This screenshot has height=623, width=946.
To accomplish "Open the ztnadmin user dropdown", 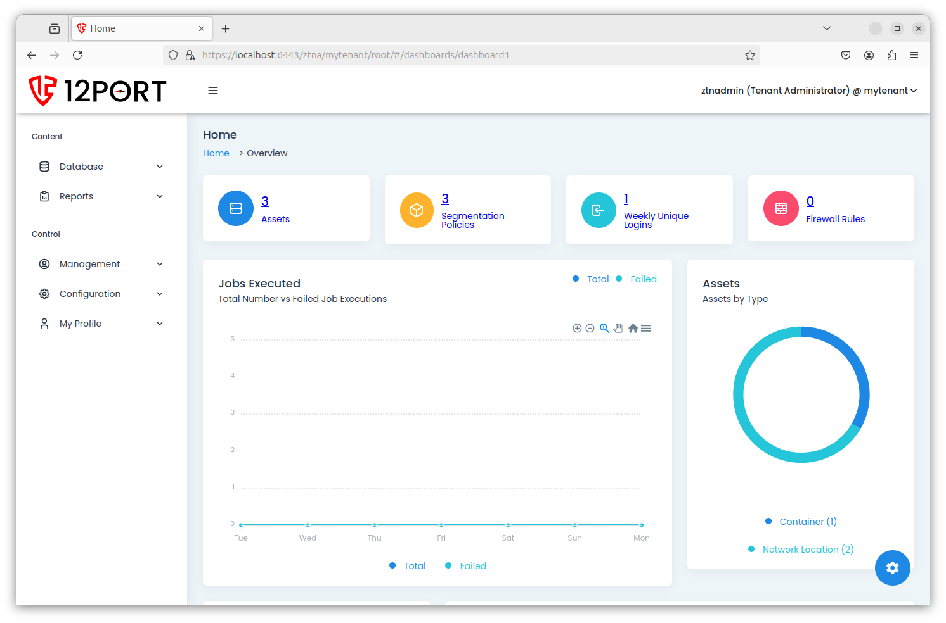I will (x=808, y=91).
